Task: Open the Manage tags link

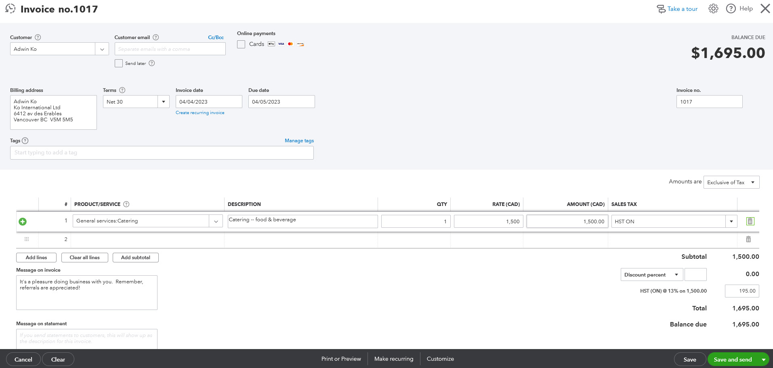Action: [x=299, y=141]
